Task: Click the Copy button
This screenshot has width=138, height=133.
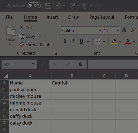Action: (x=27, y=36)
